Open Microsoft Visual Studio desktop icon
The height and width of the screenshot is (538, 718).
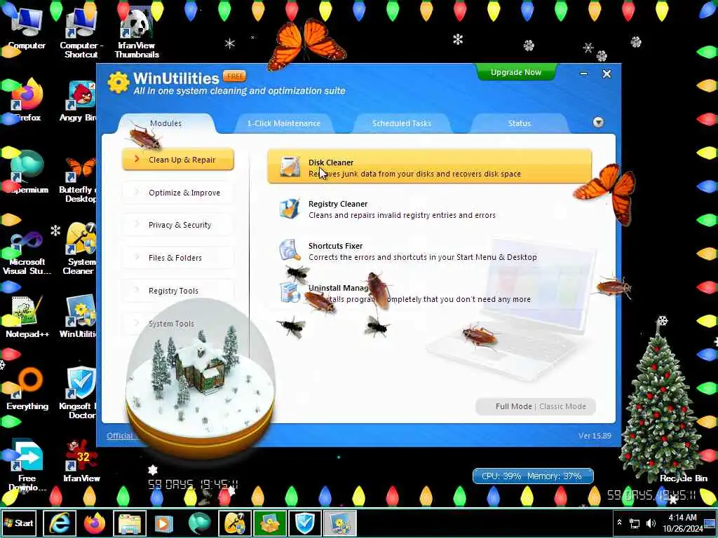click(x=26, y=251)
